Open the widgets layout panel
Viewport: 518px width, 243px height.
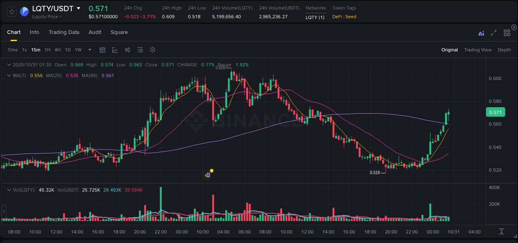[507, 33]
